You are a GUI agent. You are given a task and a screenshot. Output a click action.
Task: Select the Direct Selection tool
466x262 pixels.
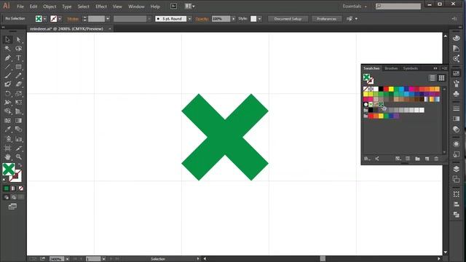tap(18, 39)
